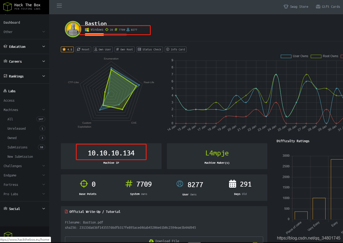
Task: Click the Reset machine button
Action: [83, 49]
